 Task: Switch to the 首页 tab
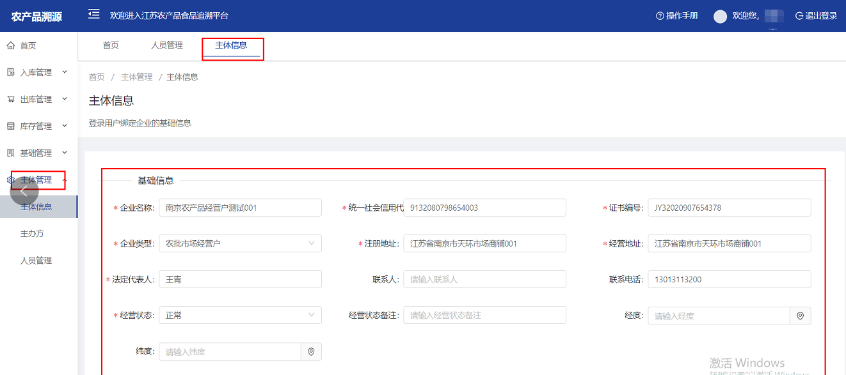click(x=111, y=45)
